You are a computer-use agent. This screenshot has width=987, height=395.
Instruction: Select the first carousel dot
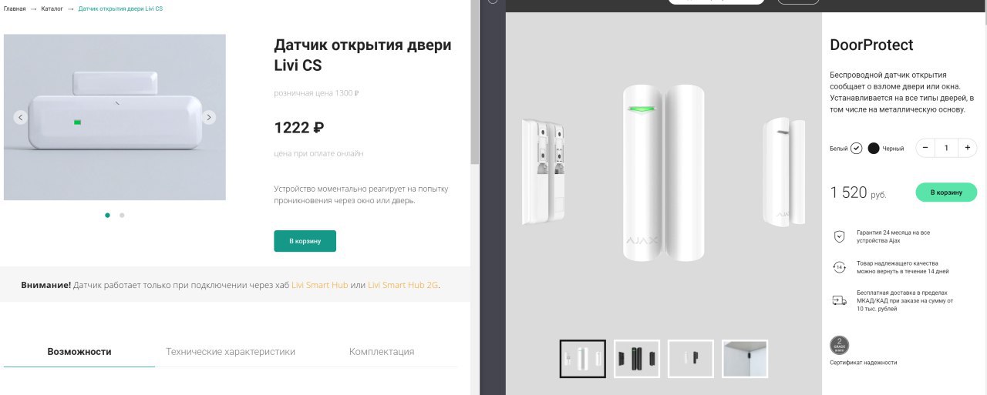(x=107, y=216)
